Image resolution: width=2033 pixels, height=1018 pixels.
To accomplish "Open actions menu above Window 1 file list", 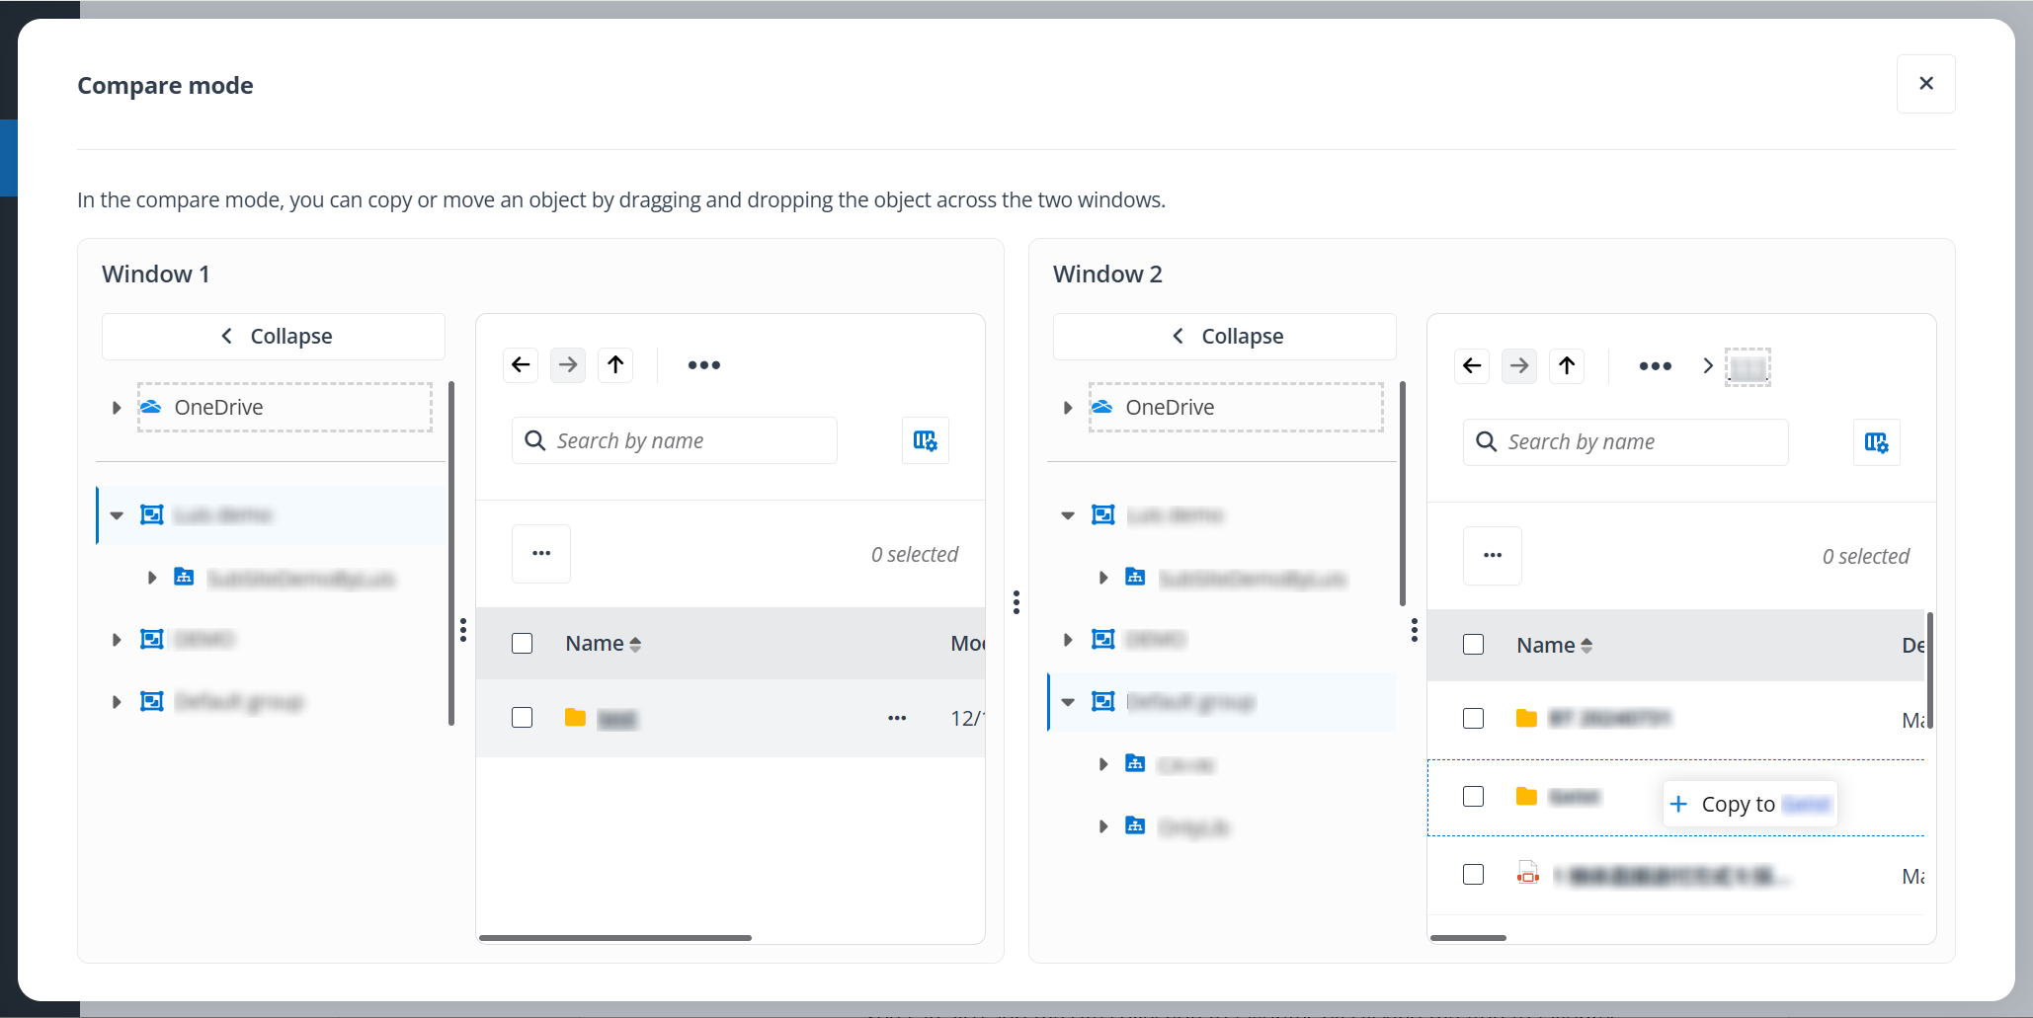I will [x=541, y=554].
